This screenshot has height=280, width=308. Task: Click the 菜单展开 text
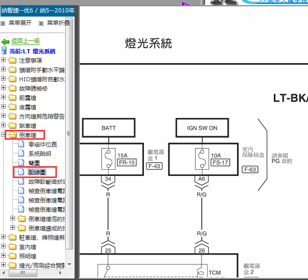(20, 23)
